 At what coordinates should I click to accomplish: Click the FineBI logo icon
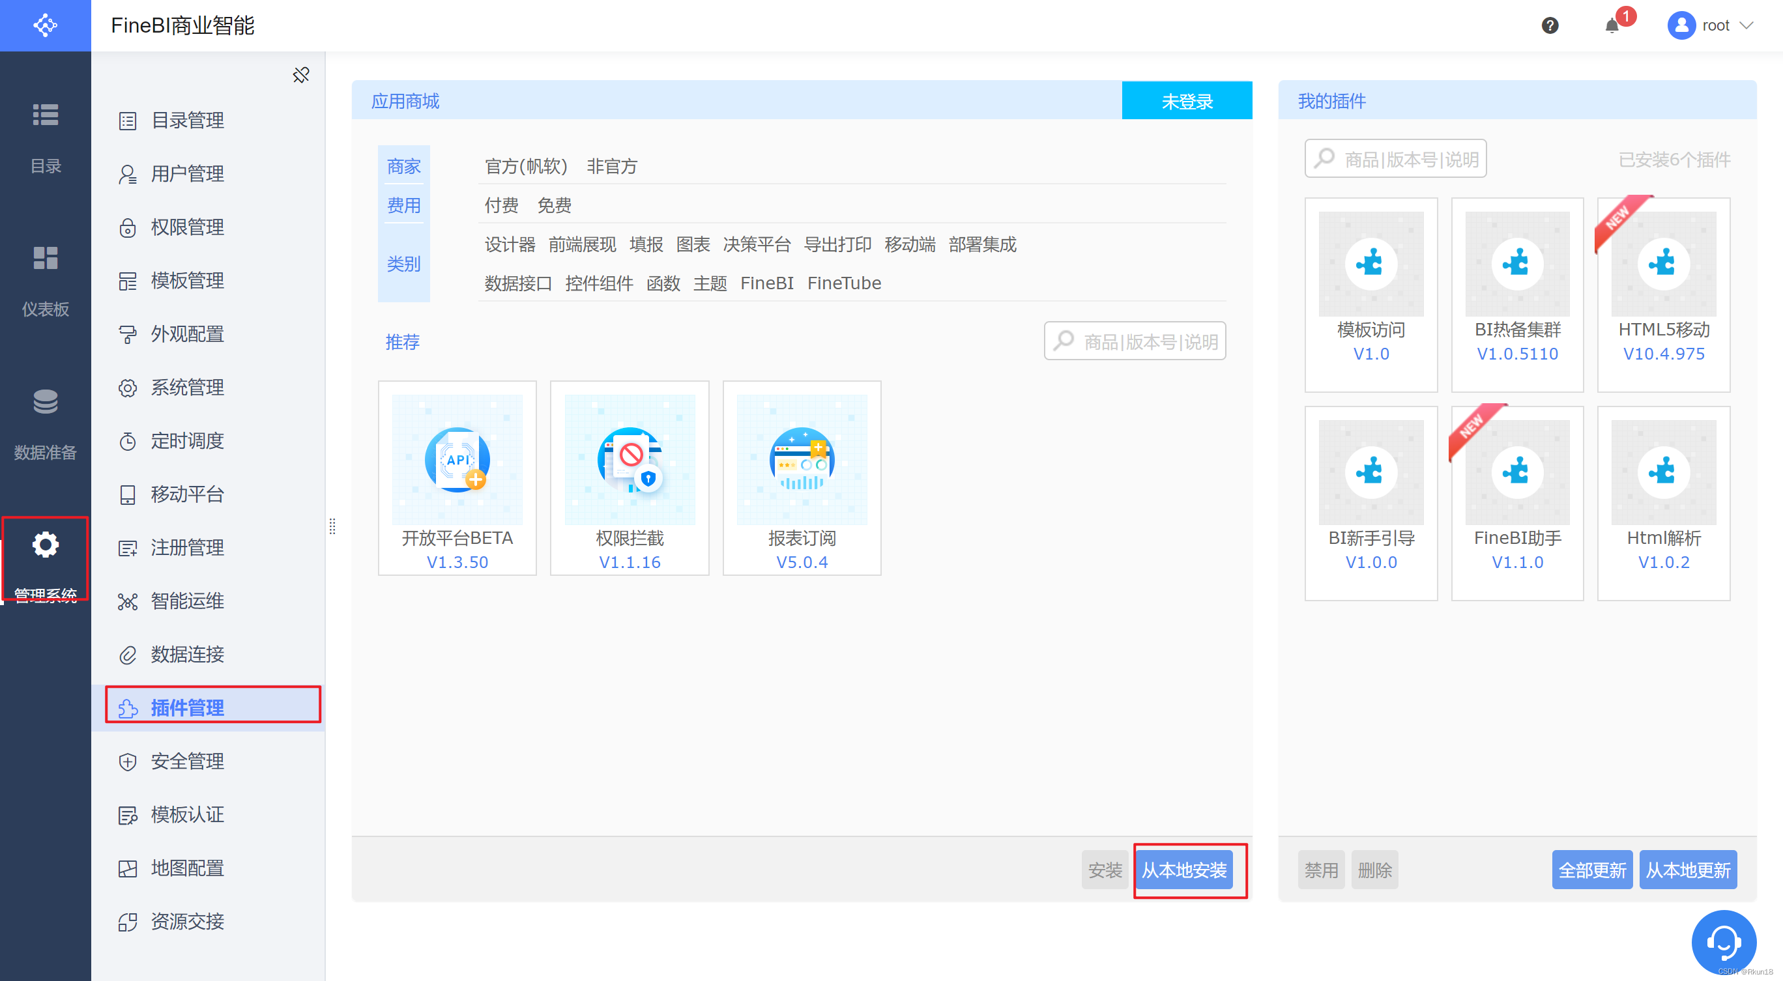[x=45, y=25]
